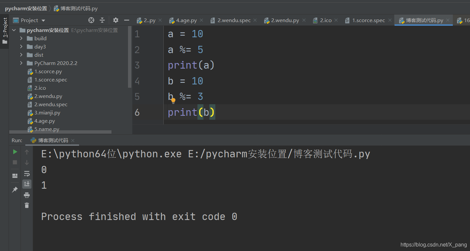Viewport: 470px width, 251px height.
Task: Click pycharm安装位置 in the breadcrumb bar
Action: 26,9
